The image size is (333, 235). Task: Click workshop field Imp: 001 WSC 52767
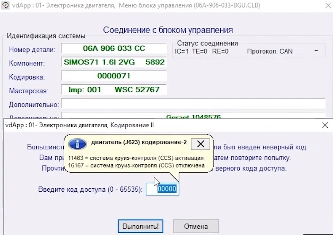tap(114, 90)
